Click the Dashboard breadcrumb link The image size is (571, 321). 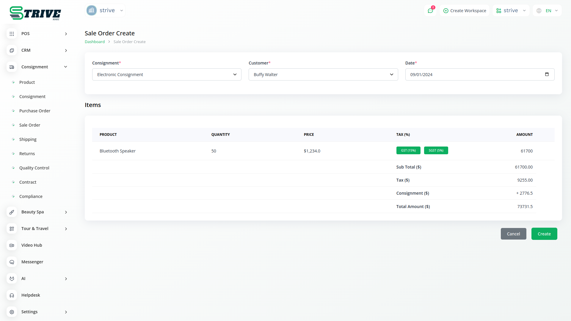coord(95,42)
